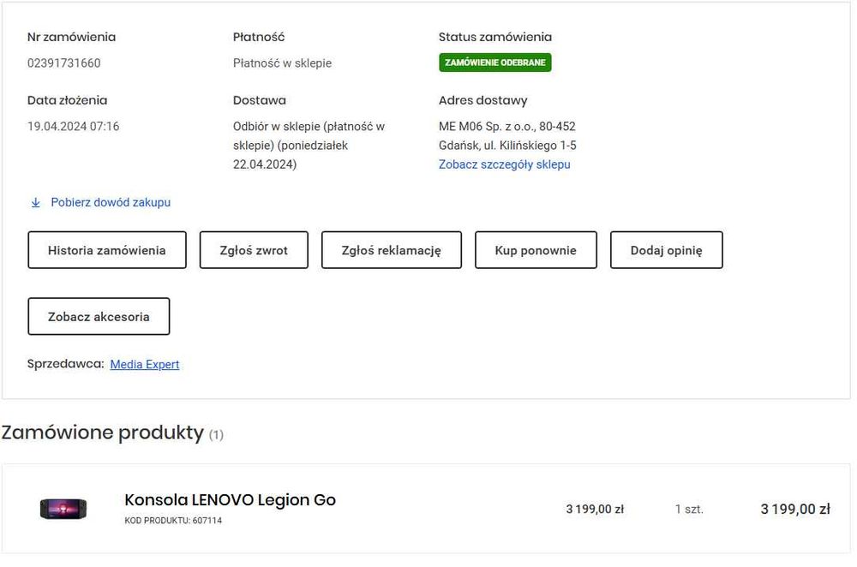
Task: Select Kup ponownie
Action: coord(536,250)
